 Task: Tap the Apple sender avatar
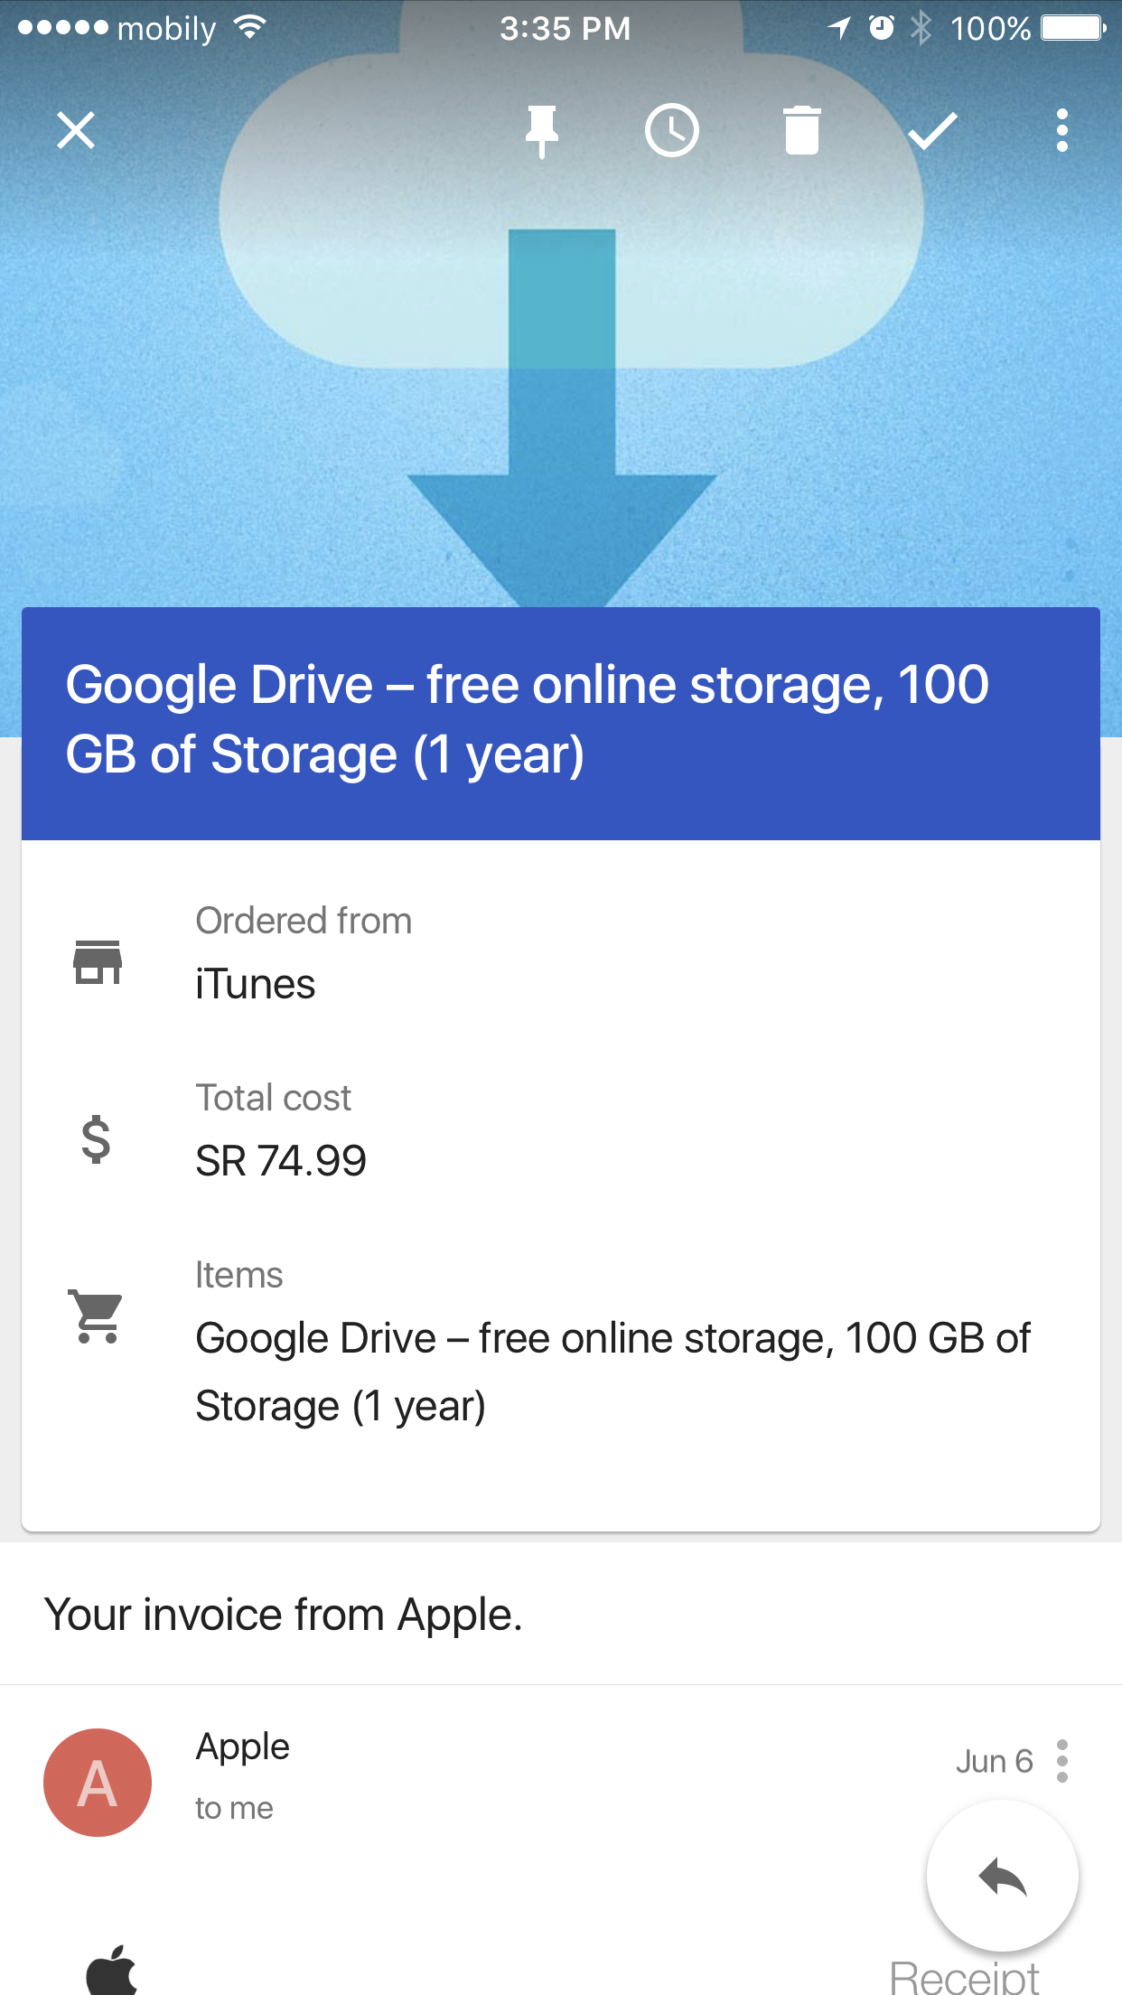pos(98,1782)
